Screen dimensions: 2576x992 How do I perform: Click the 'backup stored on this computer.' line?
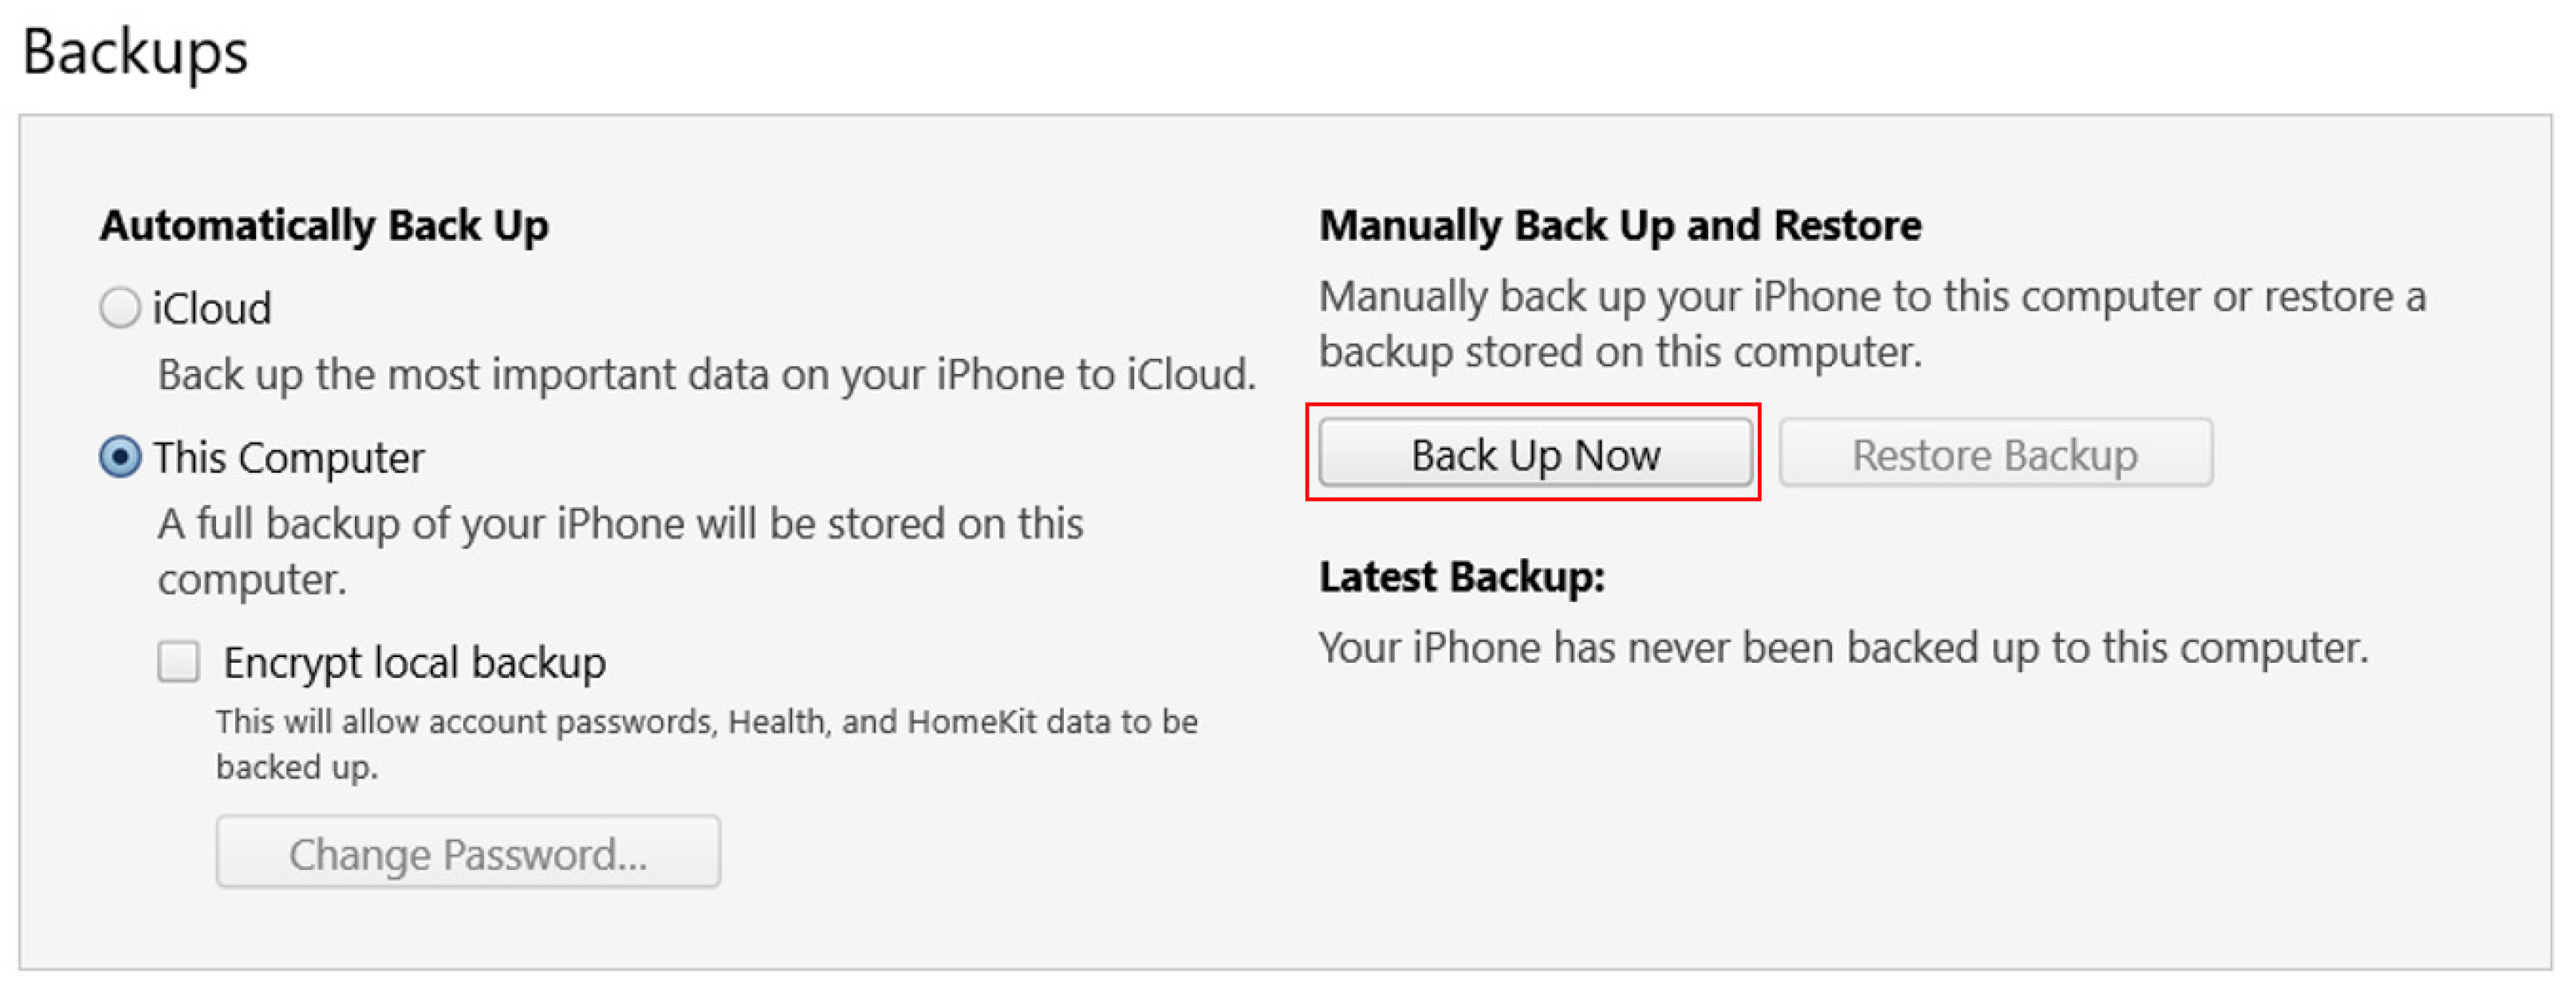point(1620,352)
